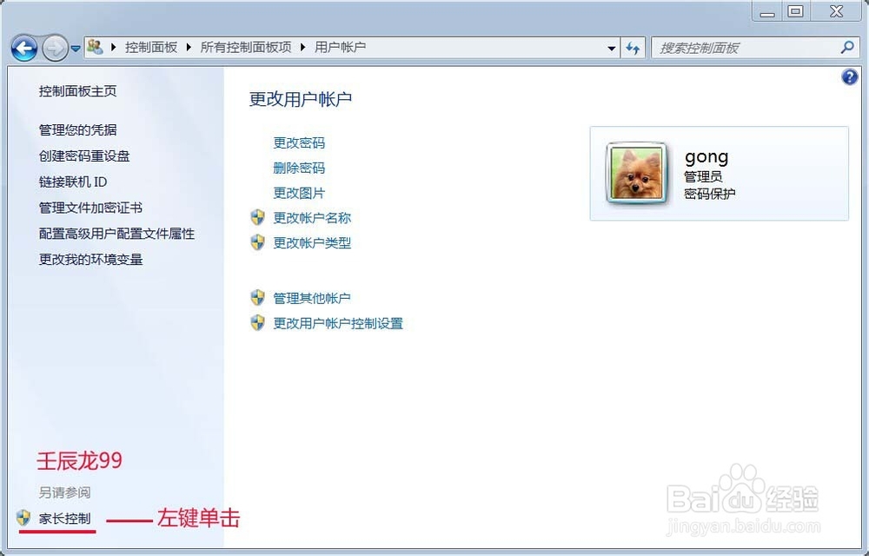Click the back navigation arrow
869x556 pixels.
(x=24, y=48)
